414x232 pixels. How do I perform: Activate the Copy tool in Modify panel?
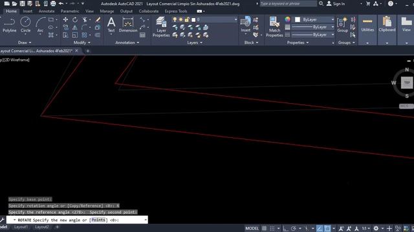[65, 27]
